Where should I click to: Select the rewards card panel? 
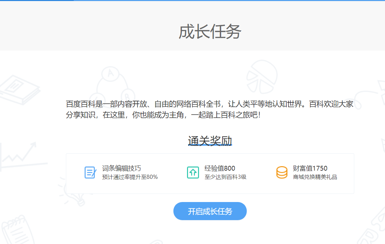(x=210, y=173)
